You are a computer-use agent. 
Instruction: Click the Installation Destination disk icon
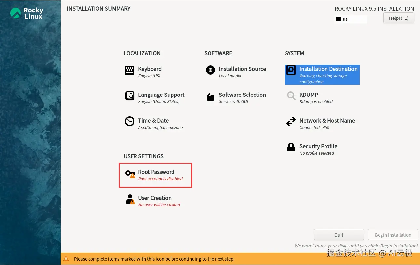point(291,70)
